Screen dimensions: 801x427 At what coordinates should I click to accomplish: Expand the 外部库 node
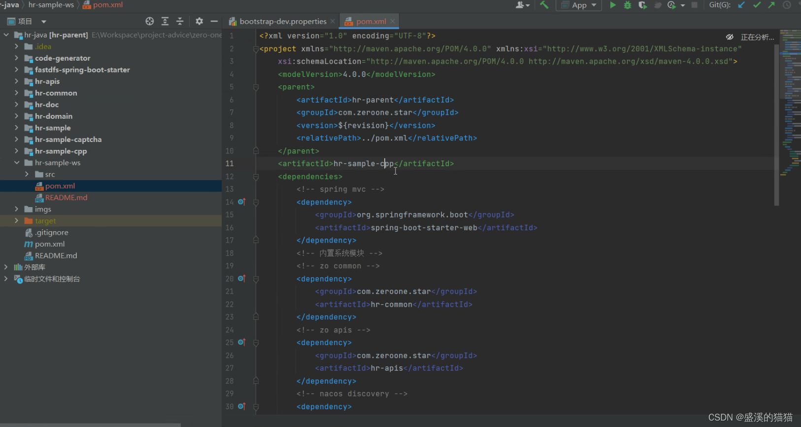tap(6, 267)
